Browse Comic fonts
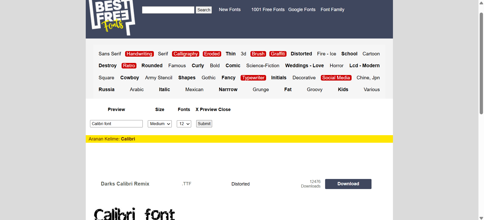This screenshot has height=220, width=484. [x=233, y=66]
